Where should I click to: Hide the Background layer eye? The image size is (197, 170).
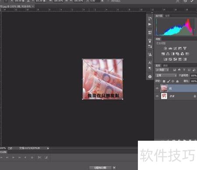pyautogui.click(x=157, y=96)
